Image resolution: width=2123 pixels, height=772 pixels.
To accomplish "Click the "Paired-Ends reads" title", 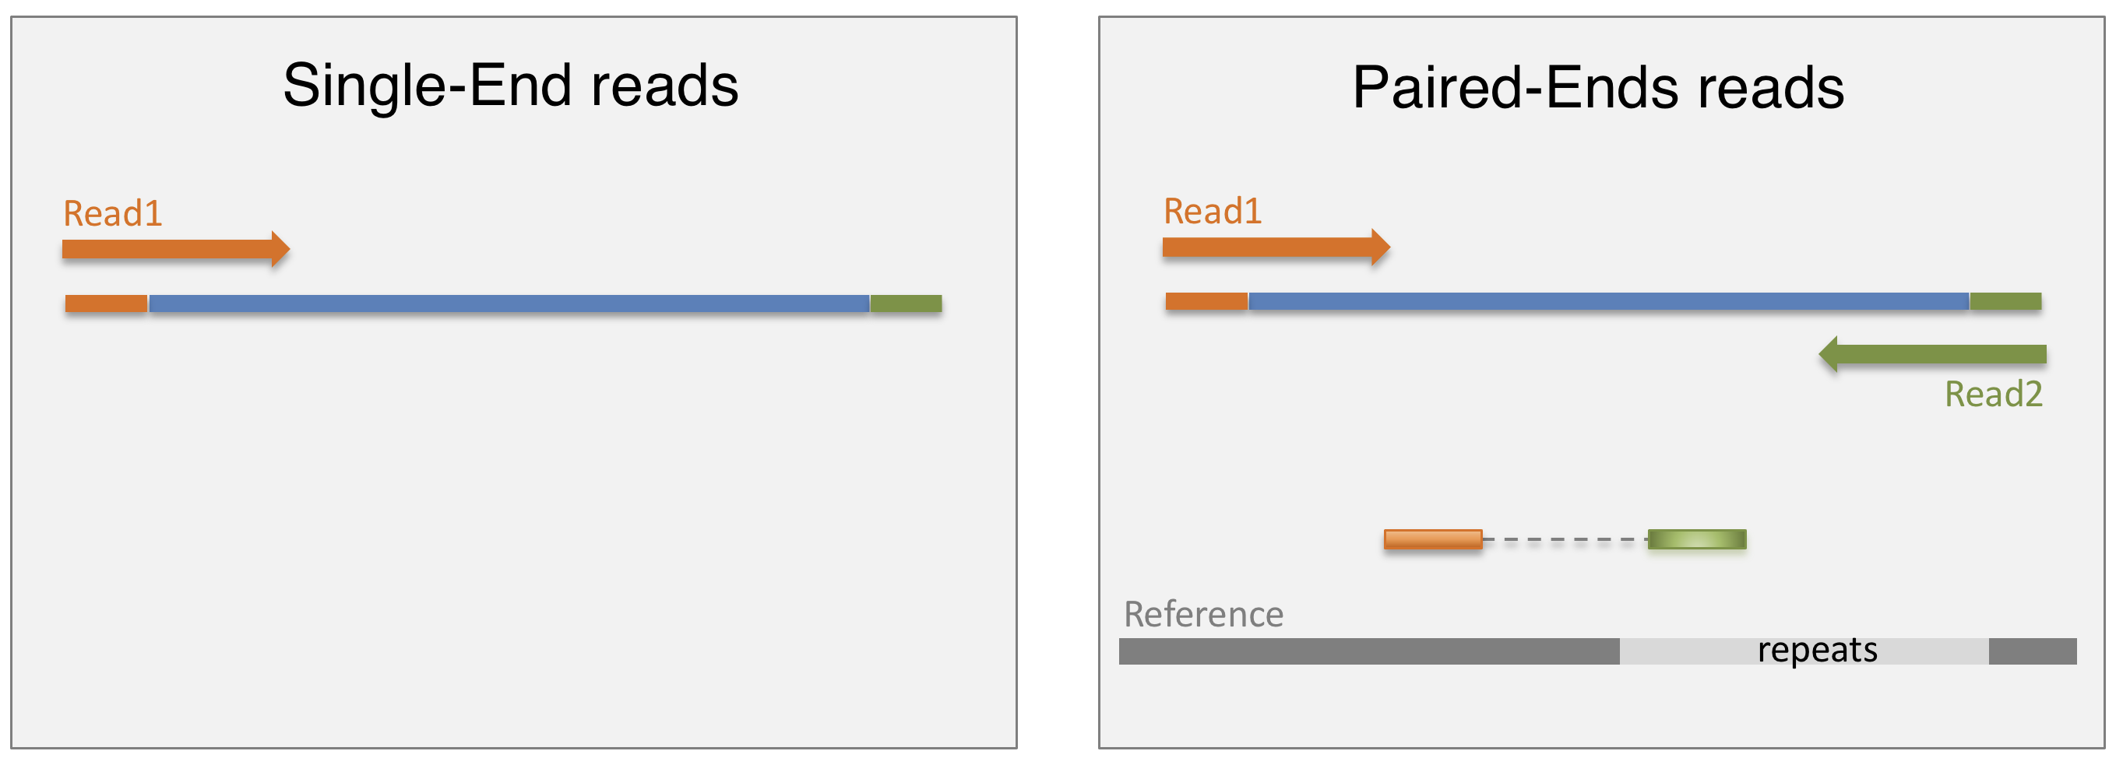I will click(x=1597, y=88).
